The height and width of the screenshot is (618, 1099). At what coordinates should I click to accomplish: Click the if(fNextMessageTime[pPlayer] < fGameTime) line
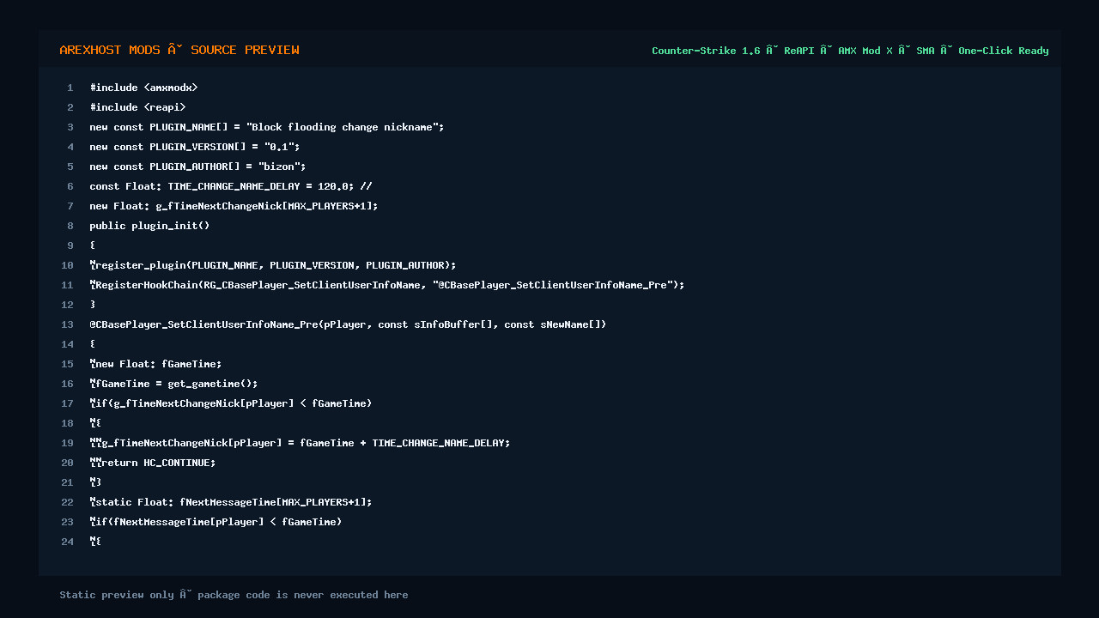tap(216, 522)
